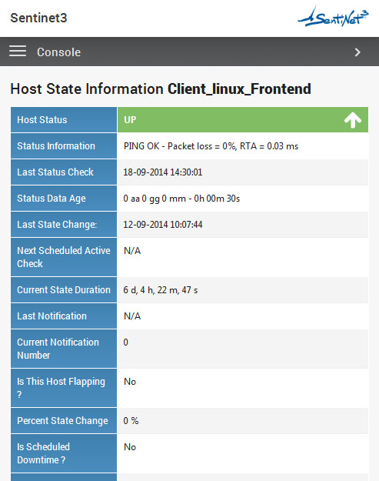Select the PING OK status information text

pos(211,146)
